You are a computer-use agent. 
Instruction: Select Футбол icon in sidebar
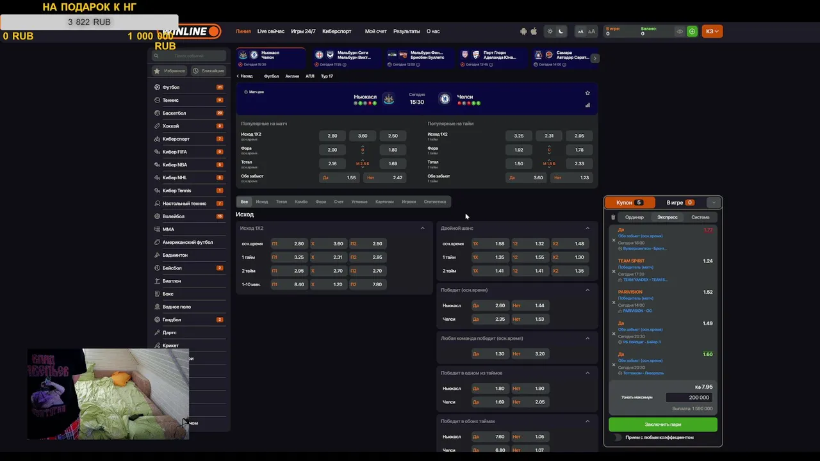(157, 87)
